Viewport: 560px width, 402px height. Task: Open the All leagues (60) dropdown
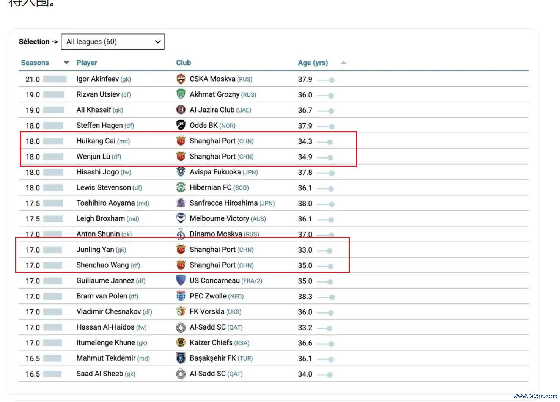[x=113, y=42]
